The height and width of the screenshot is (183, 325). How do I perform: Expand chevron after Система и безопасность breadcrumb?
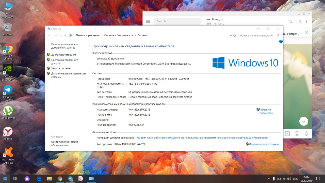click(135, 36)
